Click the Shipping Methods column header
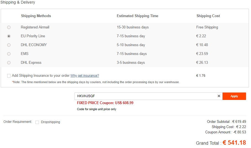This screenshot has height=148, width=251. pyautogui.click(x=36, y=16)
